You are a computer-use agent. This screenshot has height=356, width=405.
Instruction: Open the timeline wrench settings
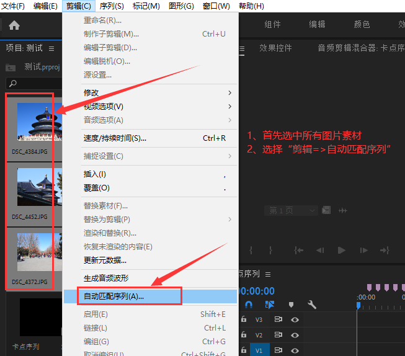click(x=312, y=305)
